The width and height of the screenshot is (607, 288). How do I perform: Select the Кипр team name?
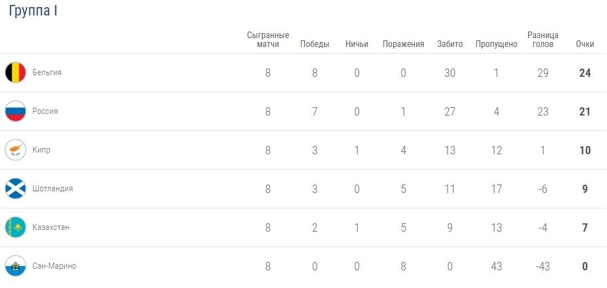point(41,150)
